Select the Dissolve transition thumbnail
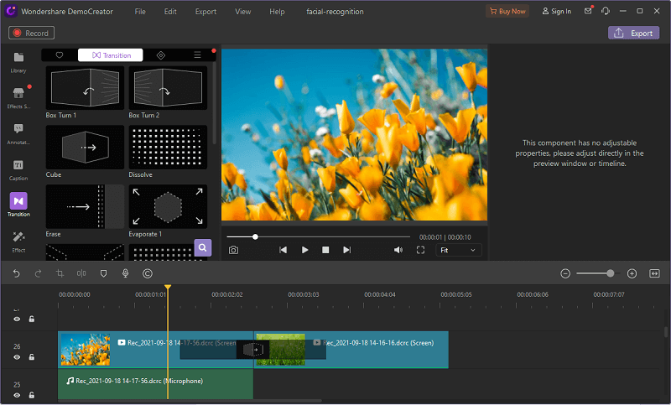Screen dimensions: 671x405 click(x=168, y=148)
